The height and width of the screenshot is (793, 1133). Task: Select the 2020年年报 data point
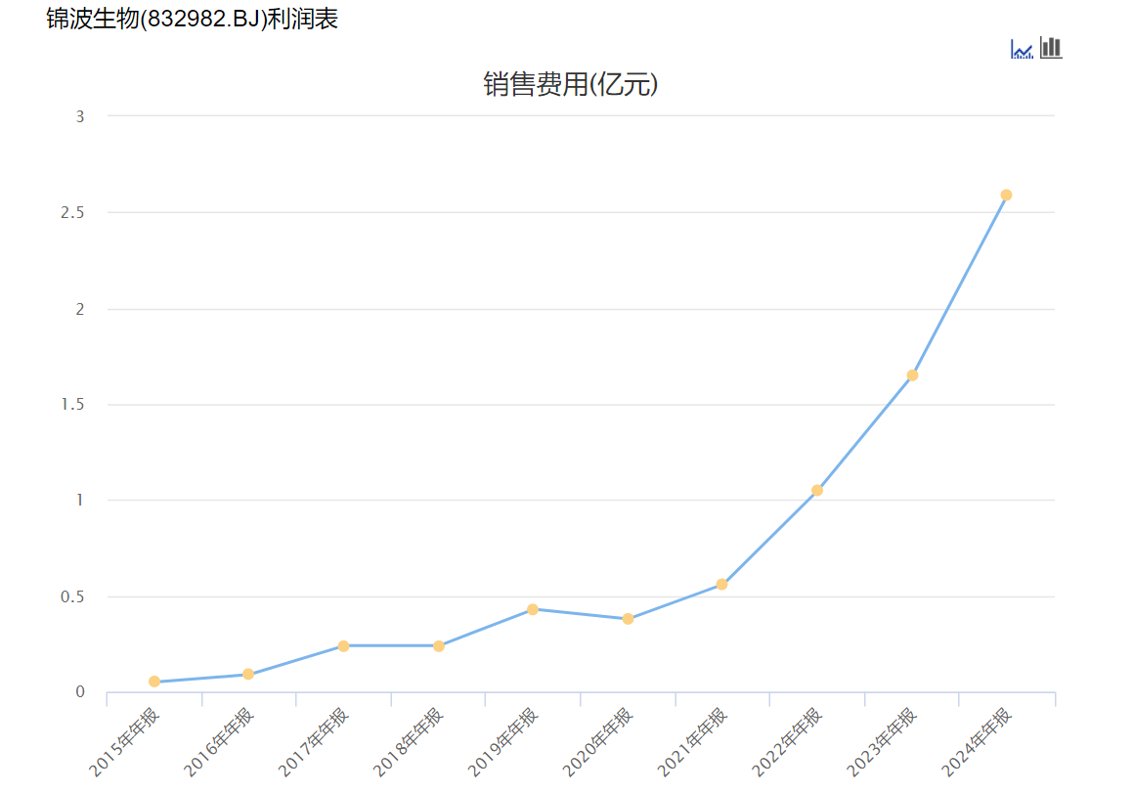pyautogui.click(x=628, y=619)
